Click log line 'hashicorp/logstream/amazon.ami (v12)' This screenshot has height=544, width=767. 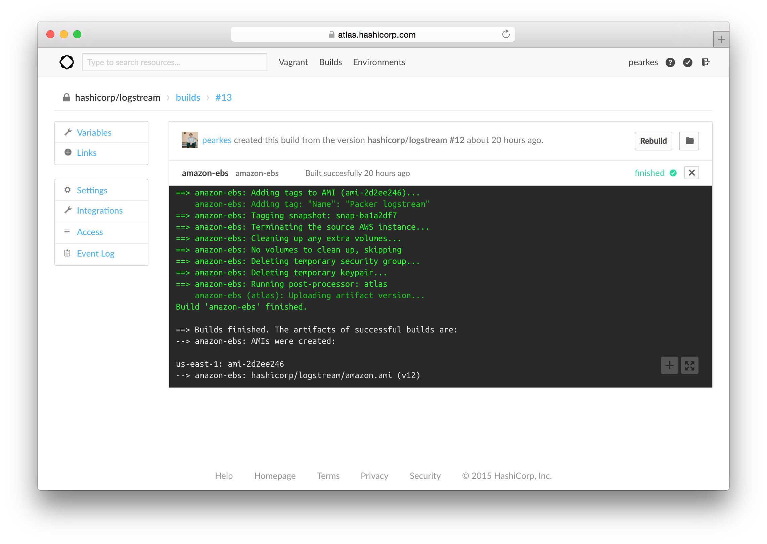tap(335, 375)
